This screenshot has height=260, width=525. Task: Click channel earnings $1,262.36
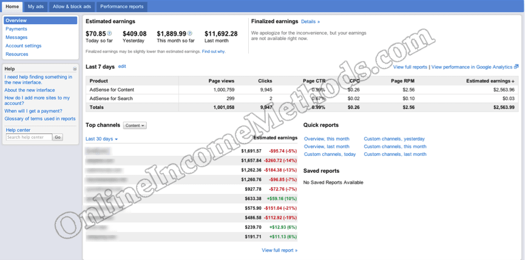(251, 170)
